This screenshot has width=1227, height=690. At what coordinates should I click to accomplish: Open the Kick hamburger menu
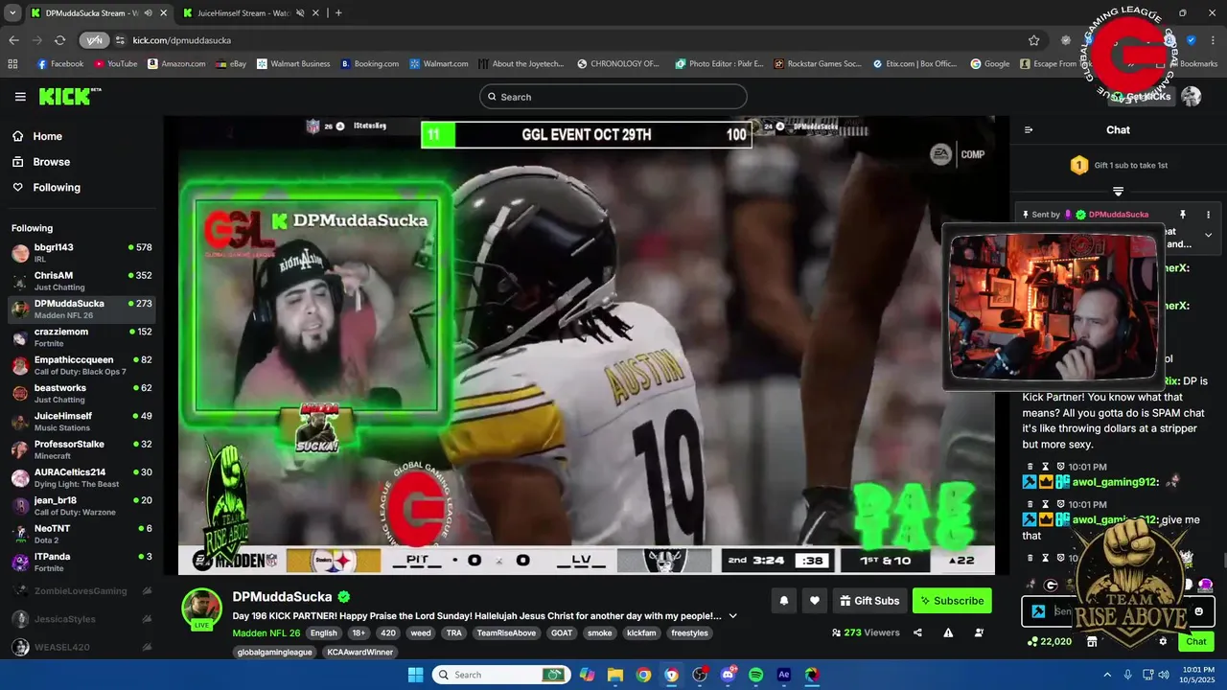coord(20,97)
